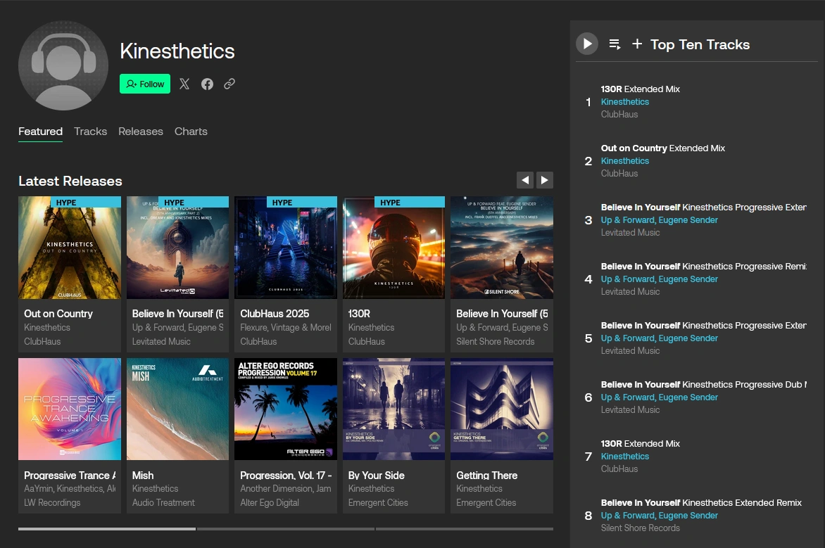Click the Out on Country release title

58,314
